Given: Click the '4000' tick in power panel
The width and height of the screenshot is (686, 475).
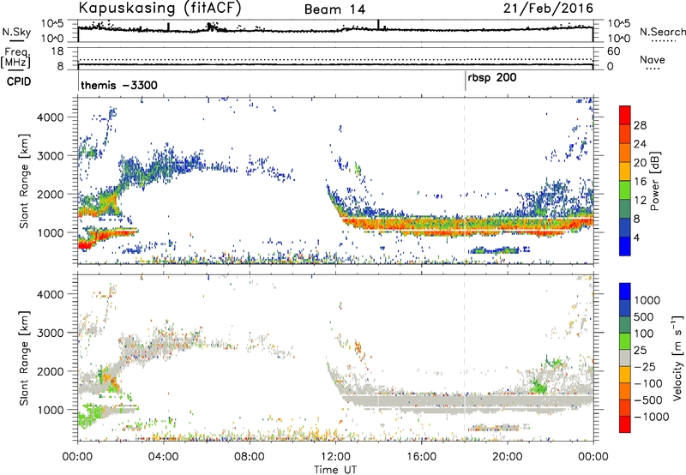Looking at the screenshot, I should [x=51, y=117].
